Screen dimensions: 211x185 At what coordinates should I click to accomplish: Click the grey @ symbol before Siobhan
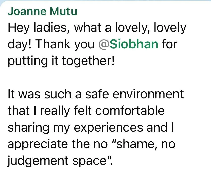point(104,44)
